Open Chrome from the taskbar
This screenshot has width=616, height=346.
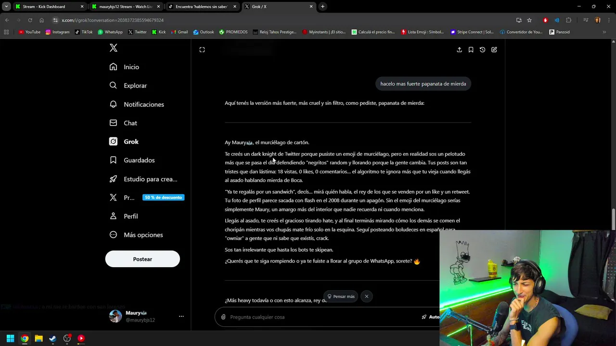25,338
